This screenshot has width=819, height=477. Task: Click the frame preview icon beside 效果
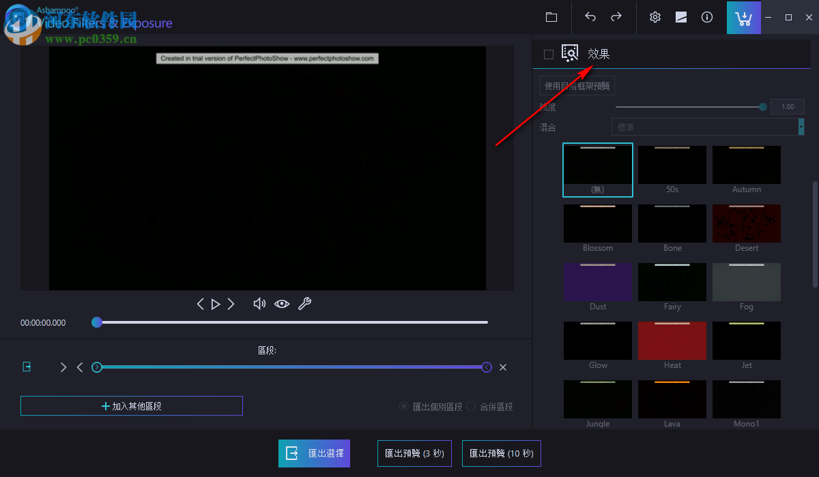[x=570, y=53]
